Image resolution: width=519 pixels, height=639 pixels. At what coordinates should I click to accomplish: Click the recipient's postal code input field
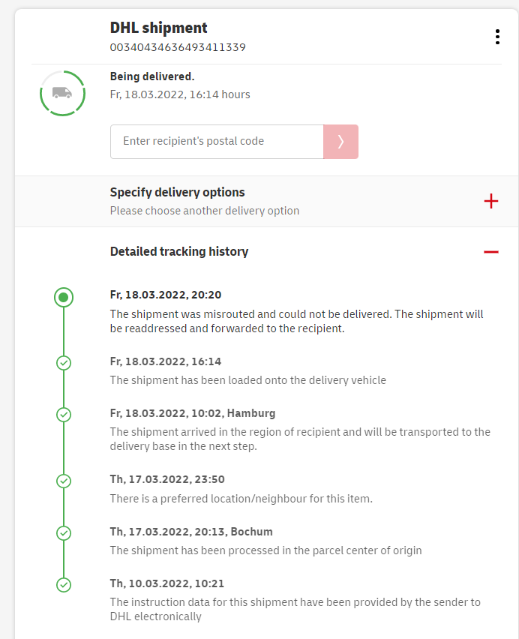217,141
